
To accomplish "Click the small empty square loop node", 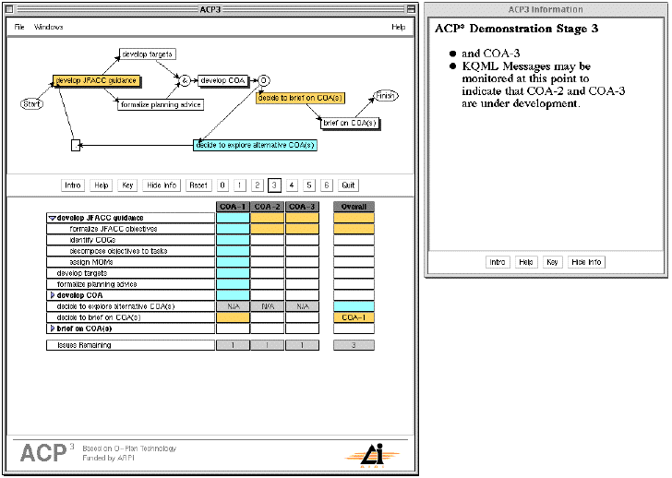I will (x=77, y=145).
